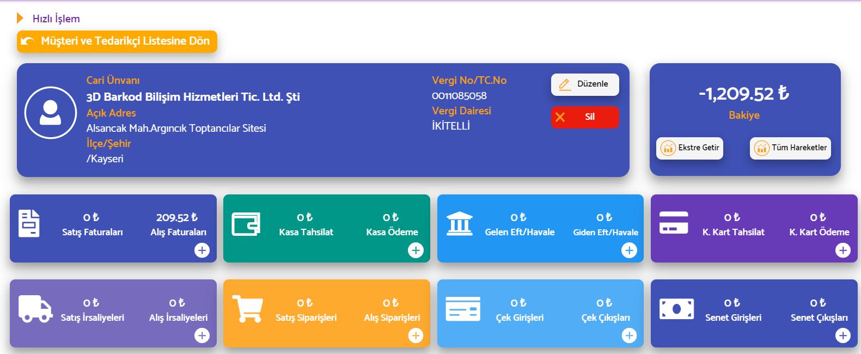The height and width of the screenshot is (354, 861).
Task: Select the address Alsancak Mah.Argıncık Toptancılar Sitesi
Action: 176,129
